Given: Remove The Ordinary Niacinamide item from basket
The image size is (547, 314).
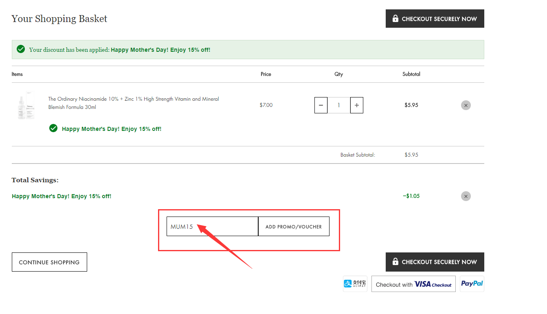Looking at the screenshot, I should (x=466, y=105).
